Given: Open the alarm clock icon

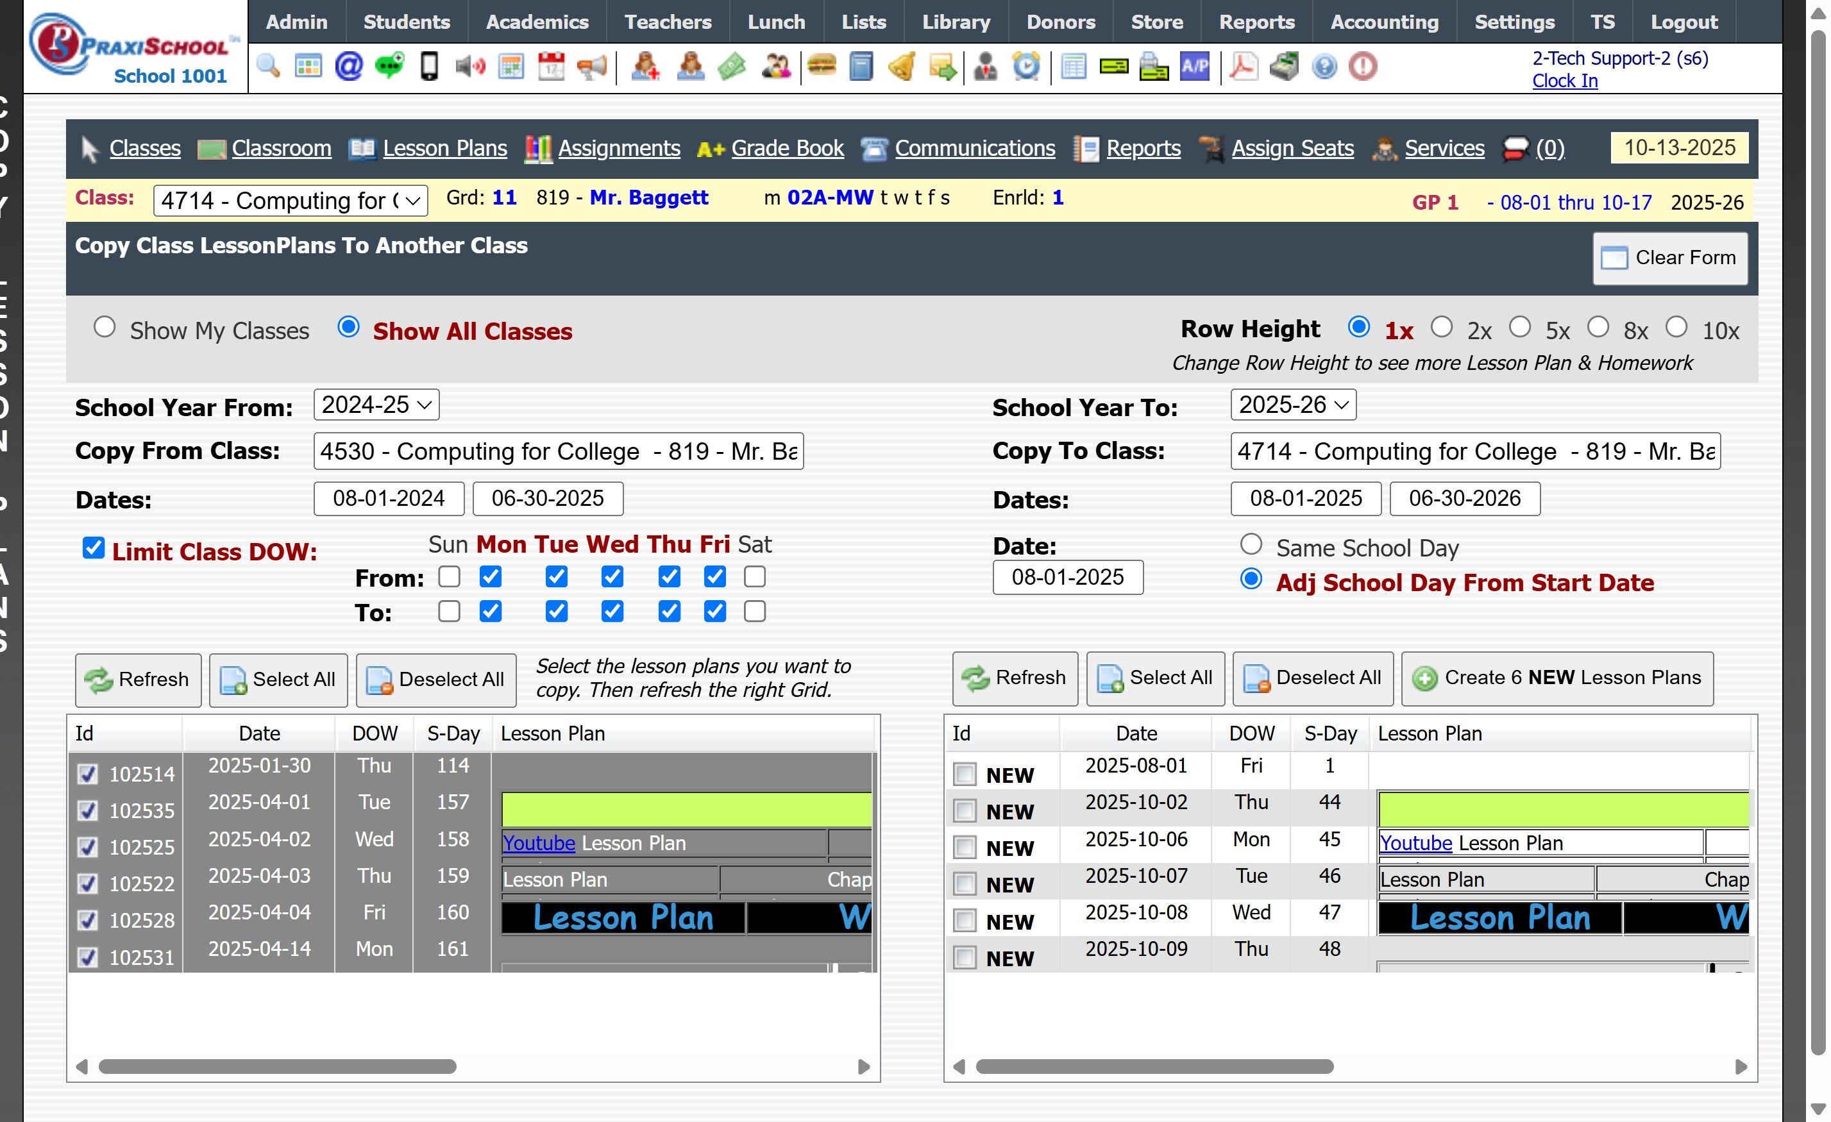Looking at the screenshot, I should coord(1026,67).
